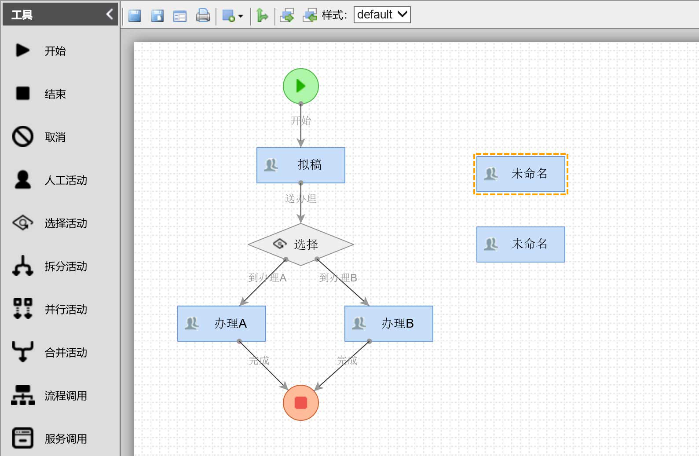
Task: Click the 送办理 transition label
Action: coord(301,199)
